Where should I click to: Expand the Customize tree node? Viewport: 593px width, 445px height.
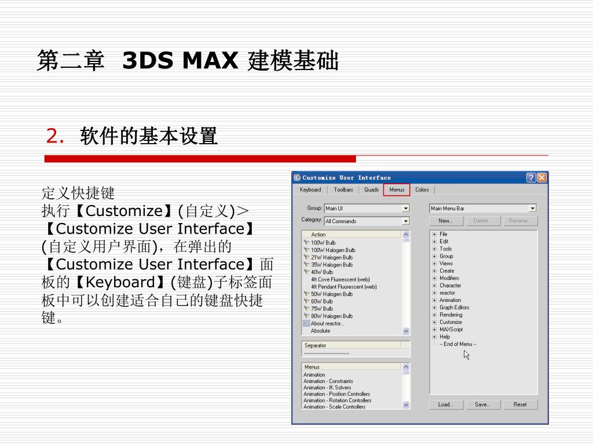434,322
